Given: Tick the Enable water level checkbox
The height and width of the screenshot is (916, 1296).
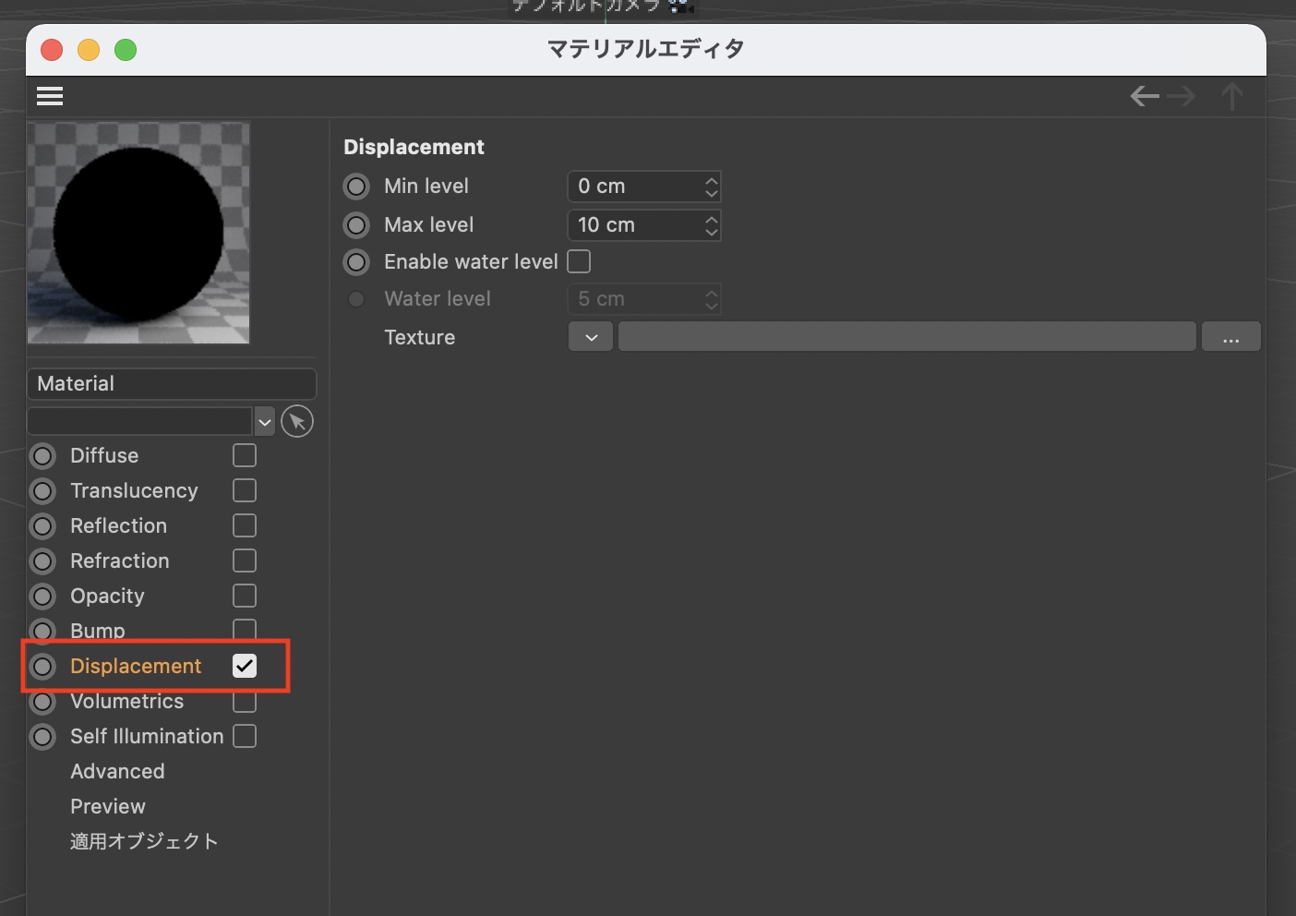Looking at the screenshot, I should tap(579, 262).
